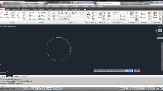Toggle layer 0 lock icon
Image resolution: width=163 pixels, height=91 pixels.
[x=64, y=19]
